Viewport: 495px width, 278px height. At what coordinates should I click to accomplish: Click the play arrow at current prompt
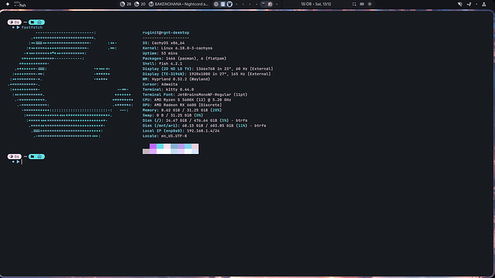(x=18, y=162)
